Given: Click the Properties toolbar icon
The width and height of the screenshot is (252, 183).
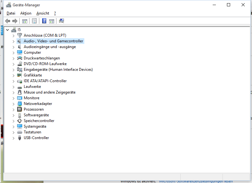Looking at the screenshot, I should (x=34, y=21).
